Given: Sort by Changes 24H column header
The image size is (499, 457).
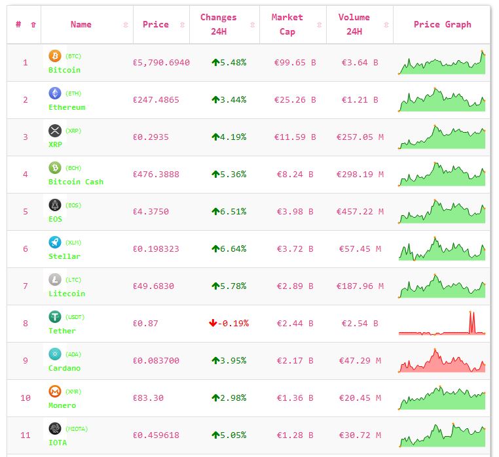Looking at the screenshot, I should coord(219,25).
